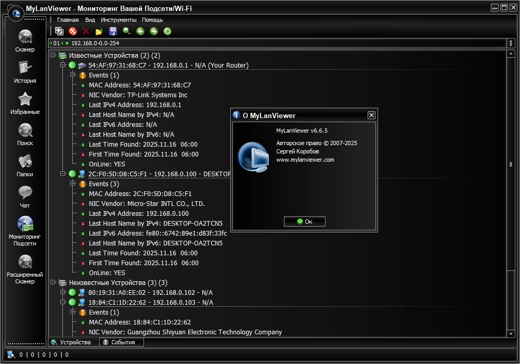
Task: Maximize the MyLanViewer main window
Action: (504, 8)
